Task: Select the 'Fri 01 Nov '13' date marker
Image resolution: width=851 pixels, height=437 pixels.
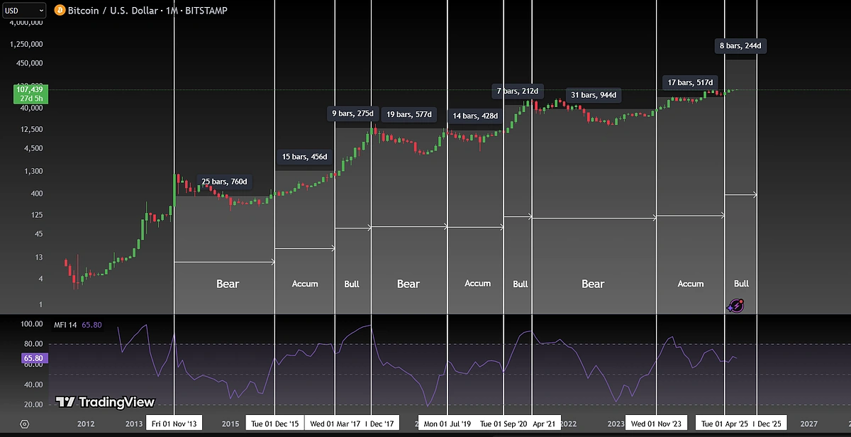Action: (x=174, y=424)
